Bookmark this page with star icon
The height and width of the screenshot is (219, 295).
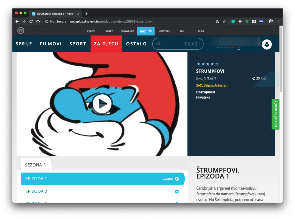point(224,21)
